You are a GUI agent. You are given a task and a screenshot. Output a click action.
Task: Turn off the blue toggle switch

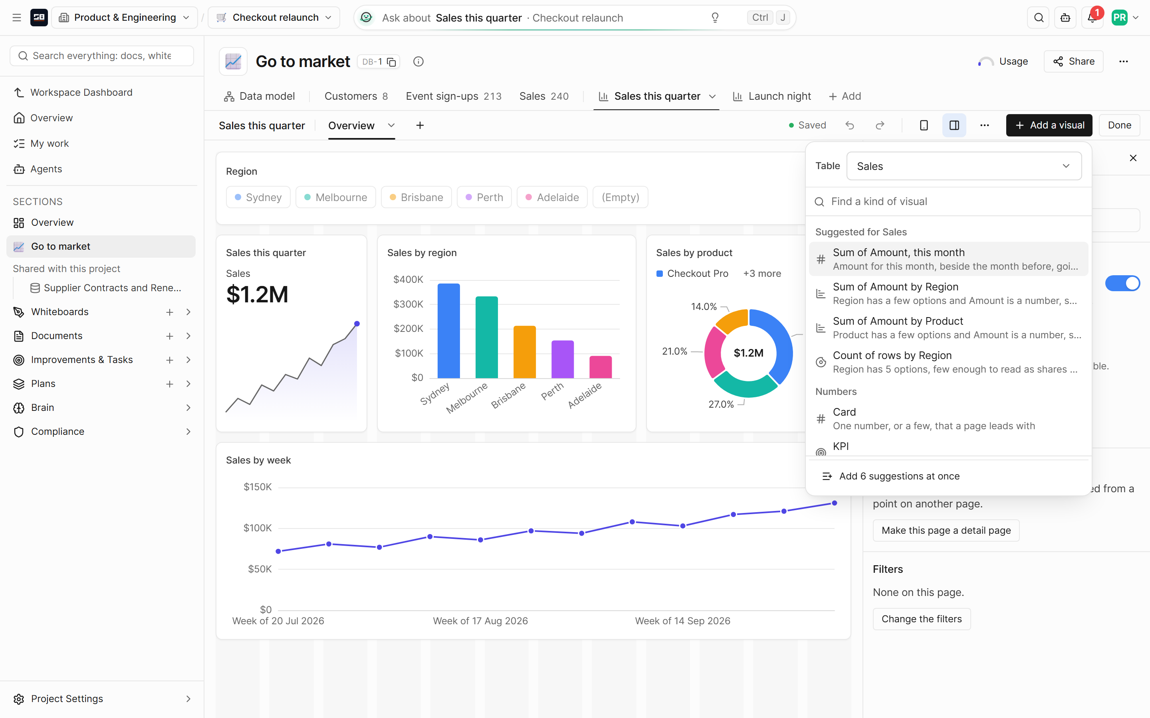click(x=1122, y=283)
